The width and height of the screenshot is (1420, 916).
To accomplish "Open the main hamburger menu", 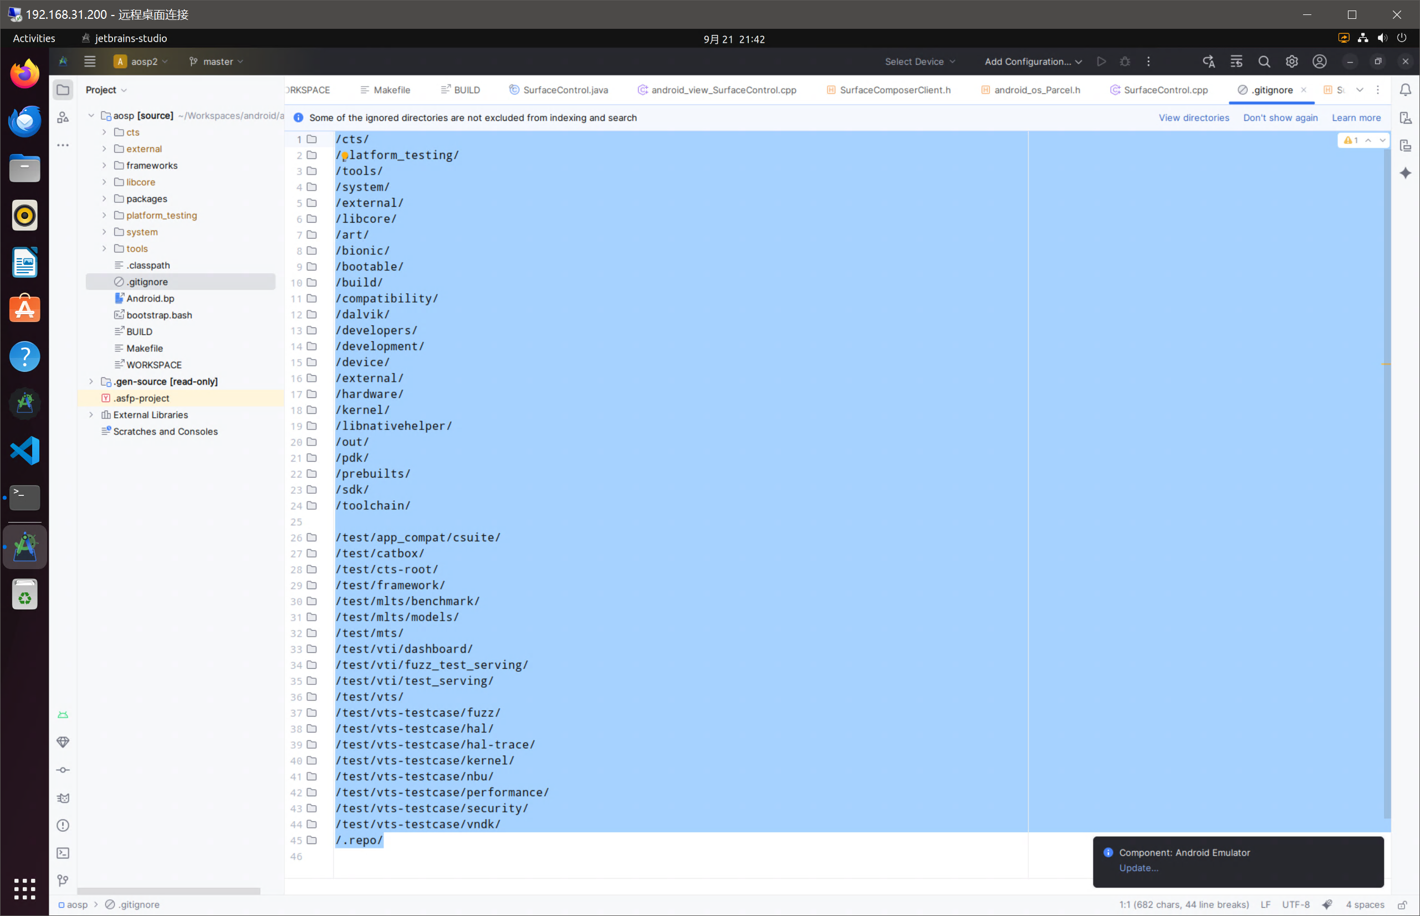I will (x=90, y=62).
